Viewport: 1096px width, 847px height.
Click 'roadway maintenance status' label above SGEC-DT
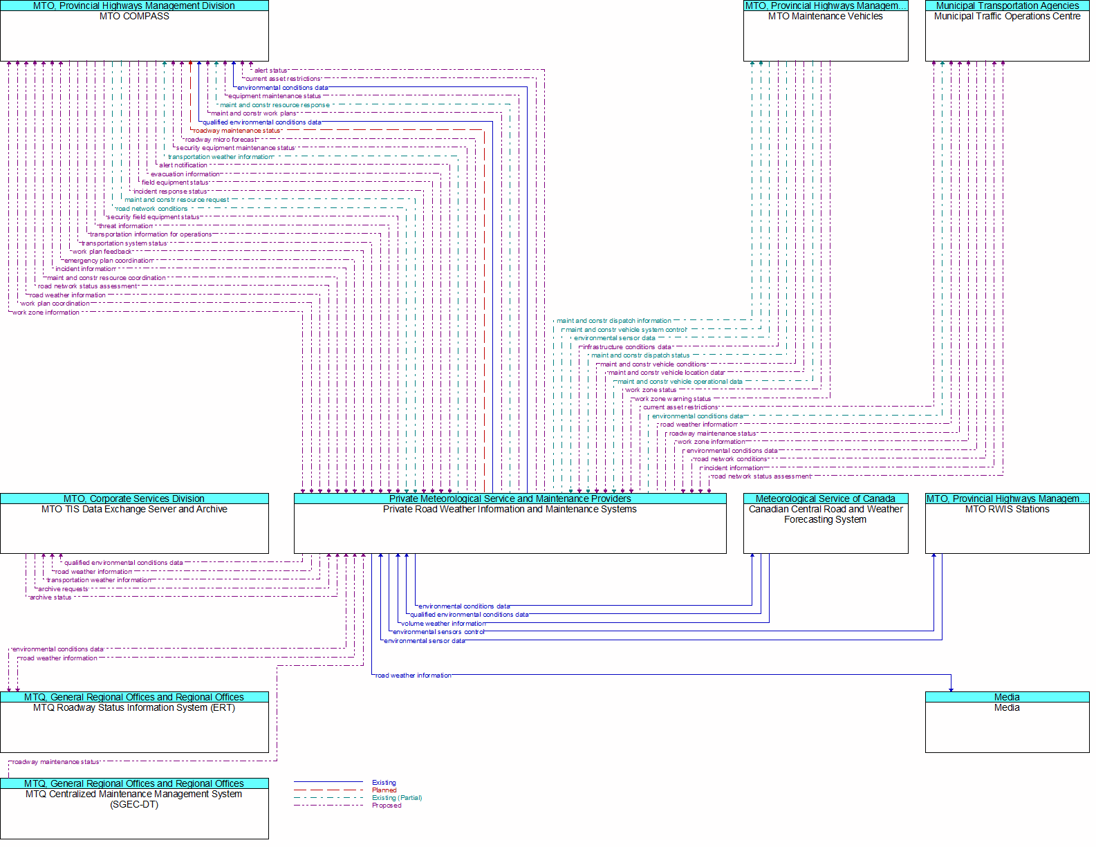click(55, 762)
